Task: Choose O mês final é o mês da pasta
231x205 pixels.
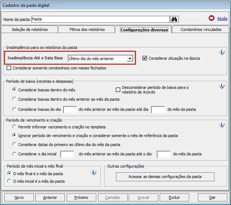Action: tap(9, 173)
